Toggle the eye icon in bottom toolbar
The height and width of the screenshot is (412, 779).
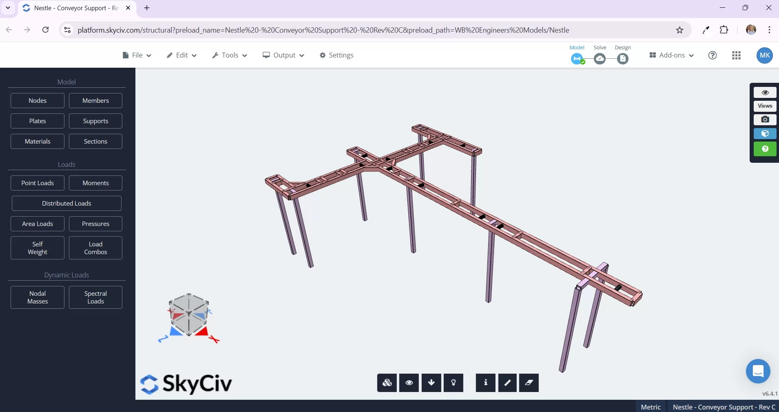409,383
